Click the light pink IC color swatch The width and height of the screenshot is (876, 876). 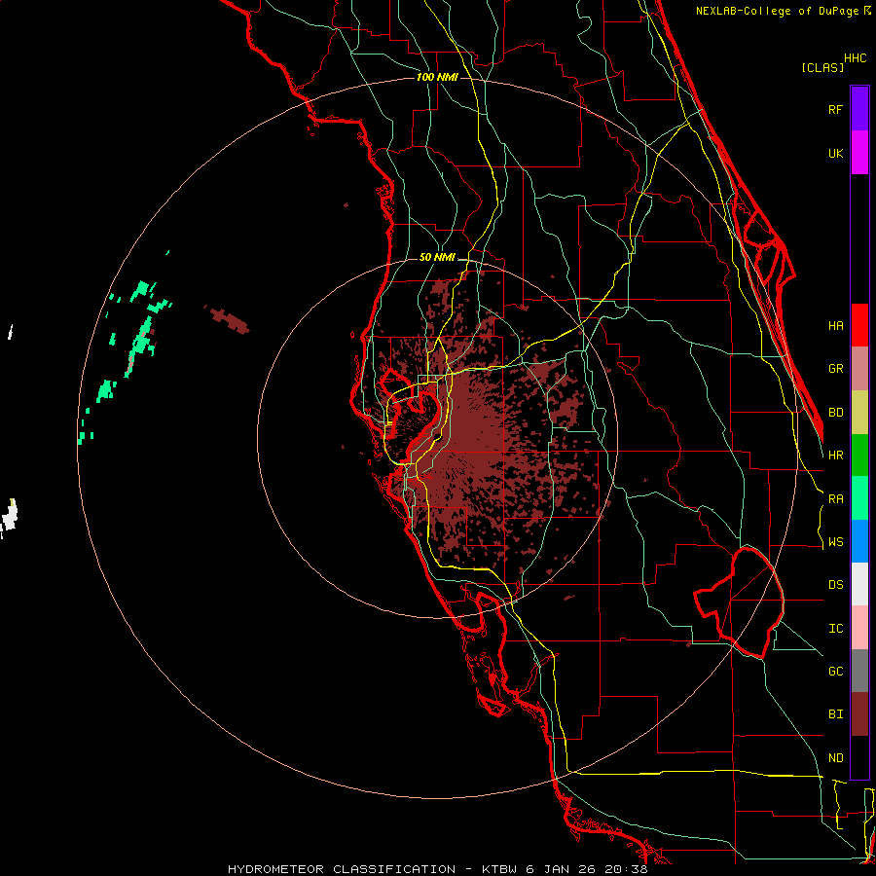(859, 628)
